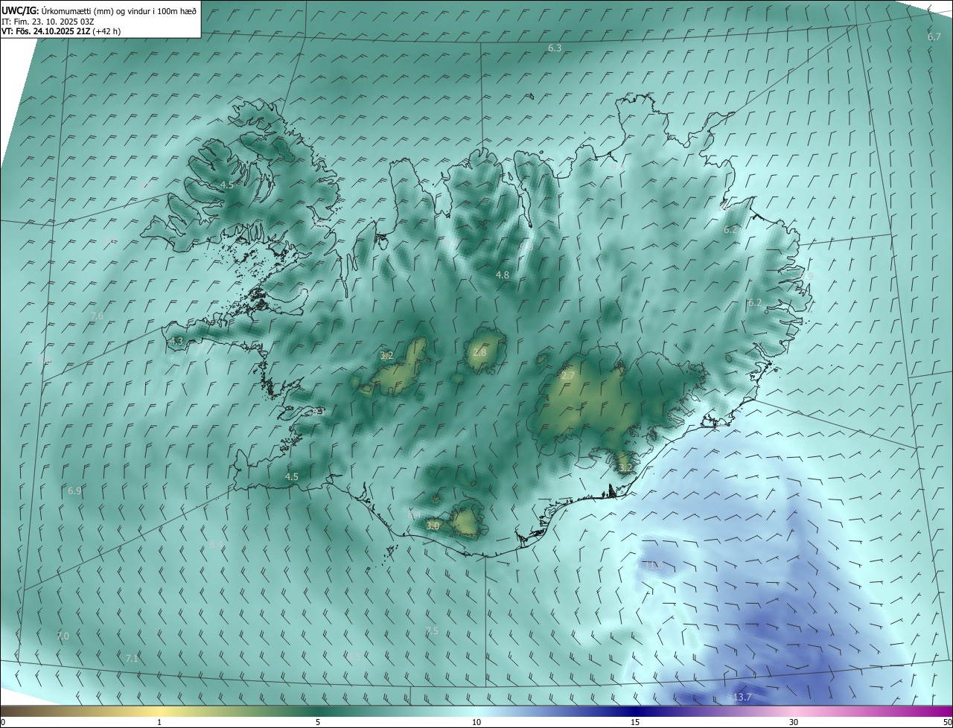
Task: Click the 2.7 value on the large glacier
Action: [x=567, y=376]
